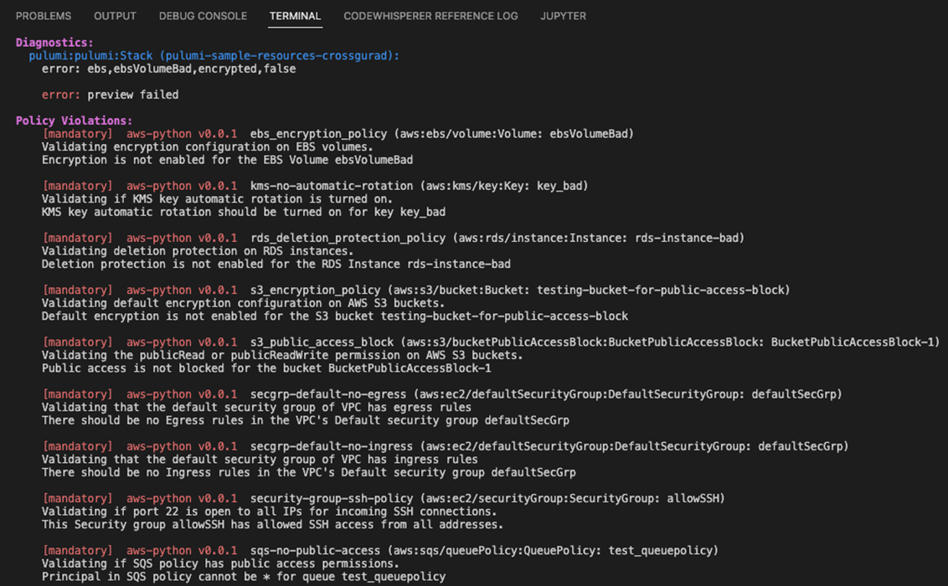Image resolution: width=948 pixels, height=586 pixels.
Task: Click 'Validating if port 22 is open to all IPs' line
Action: pyautogui.click(x=270, y=511)
